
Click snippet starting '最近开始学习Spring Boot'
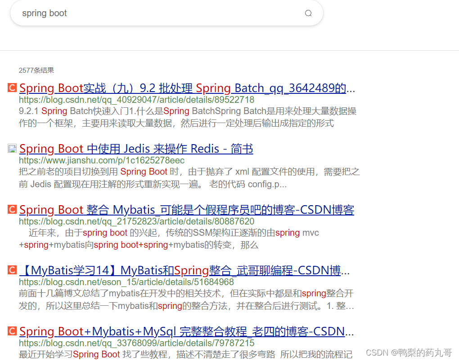(185, 354)
